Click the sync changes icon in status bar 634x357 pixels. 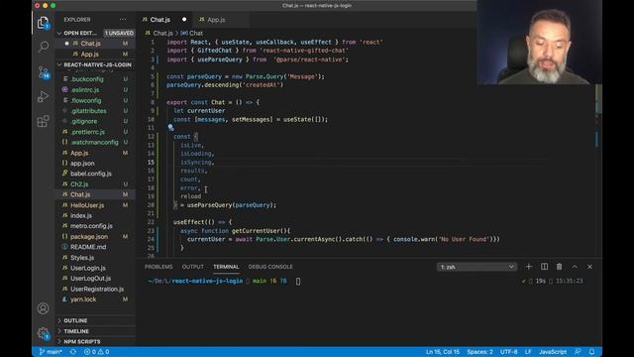click(x=72, y=352)
